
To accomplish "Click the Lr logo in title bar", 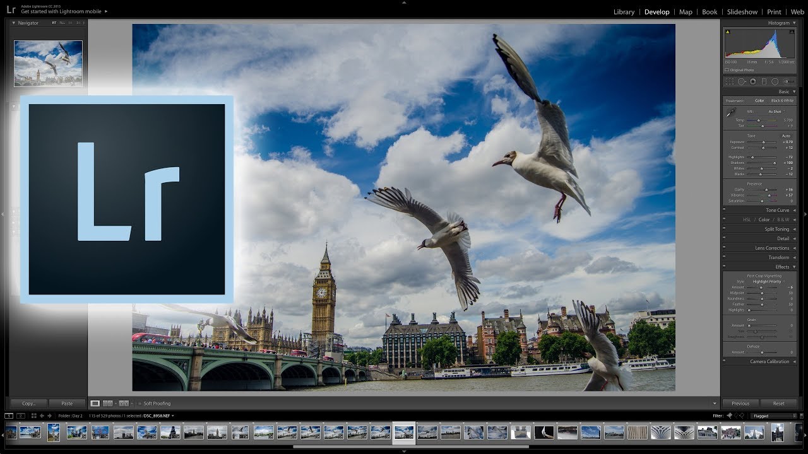I will (x=11, y=9).
